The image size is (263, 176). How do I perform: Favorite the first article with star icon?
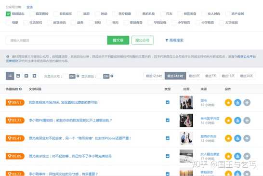pyautogui.click(x=228, y=102)
